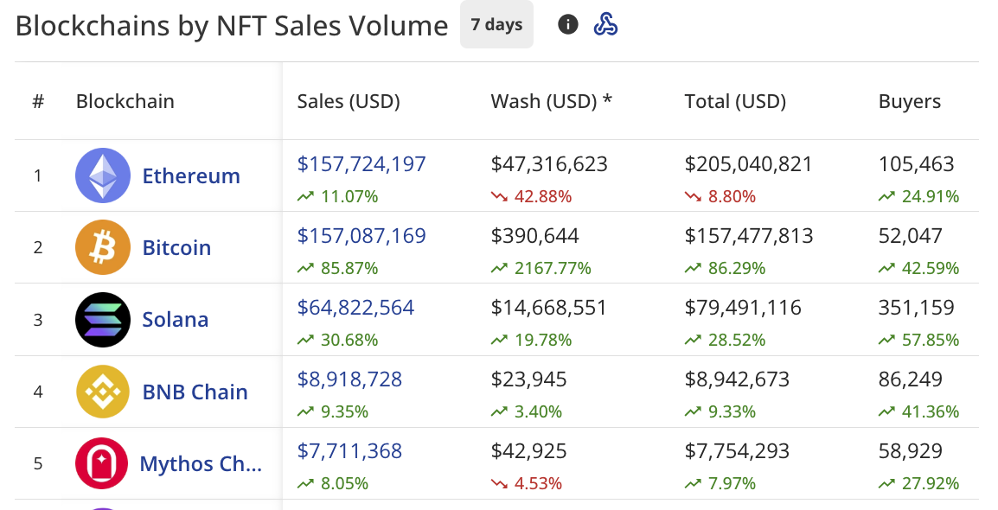This screenshot has width=998, height=510.
Task: Click the Mythos Chain logo icon
Action: pyautogui.click(x=102, y=463)
